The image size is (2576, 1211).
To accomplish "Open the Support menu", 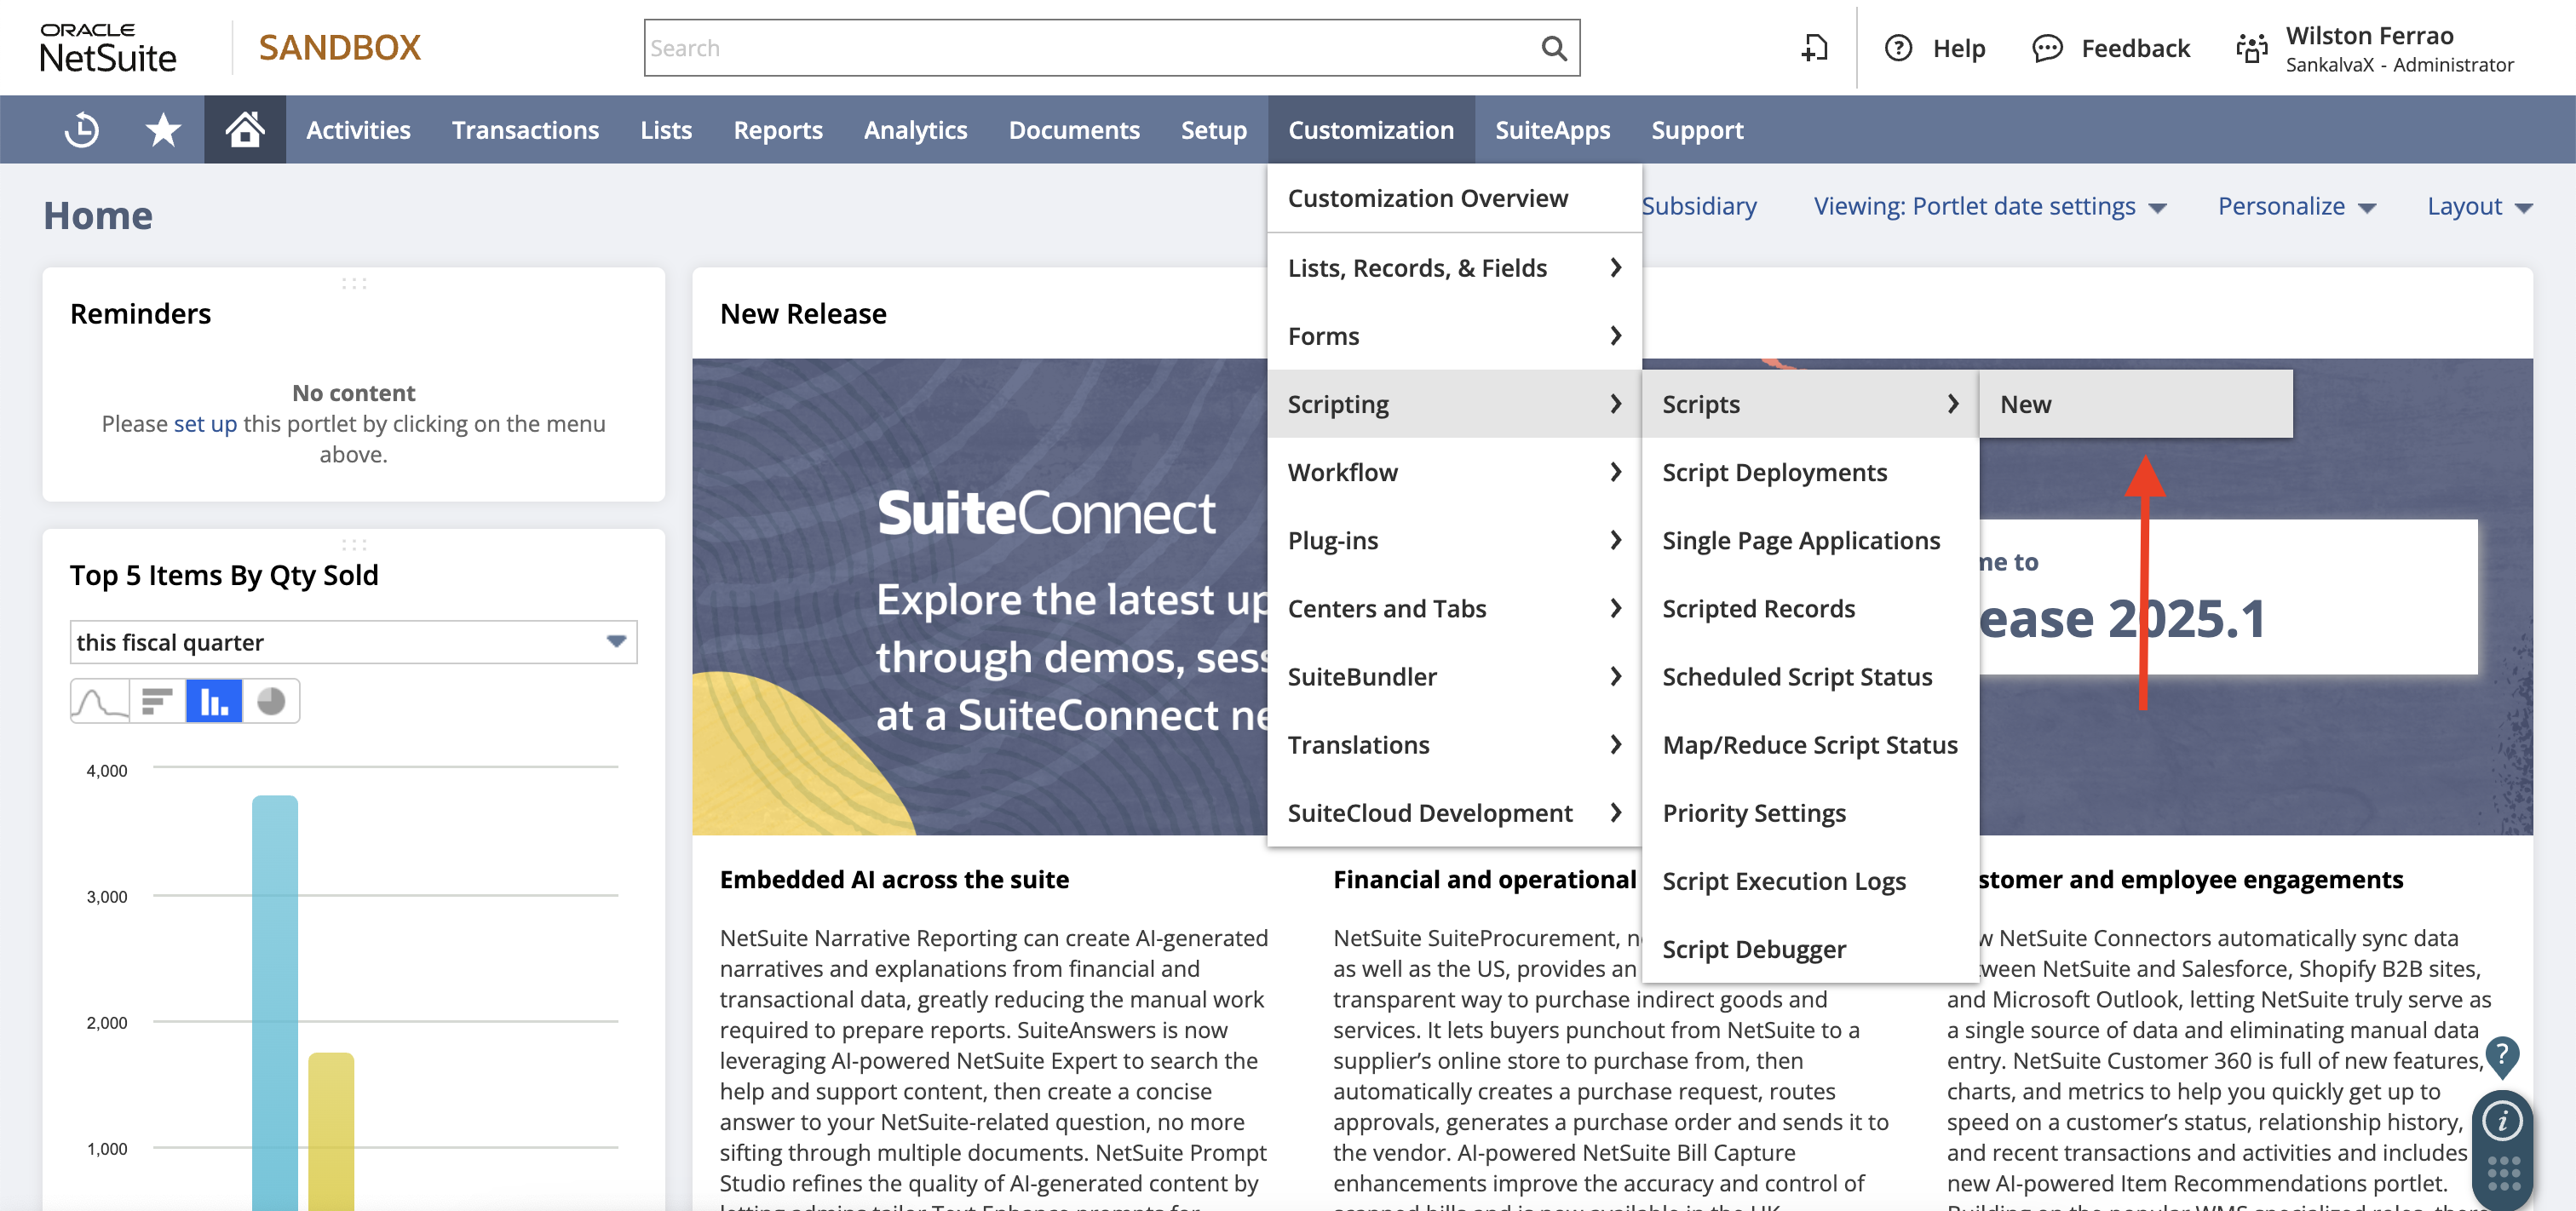I will point(1697,130).
